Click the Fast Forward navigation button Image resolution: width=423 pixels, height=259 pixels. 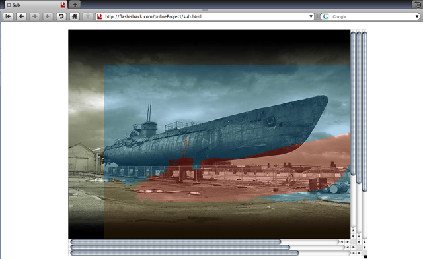[x=48, y=16]
